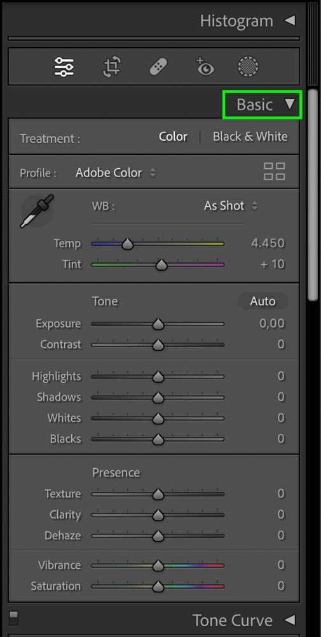The height and width of the screenshot is (637, 321).
Task: Click the Exposure slider handle
Action: [x=158, y=324]
